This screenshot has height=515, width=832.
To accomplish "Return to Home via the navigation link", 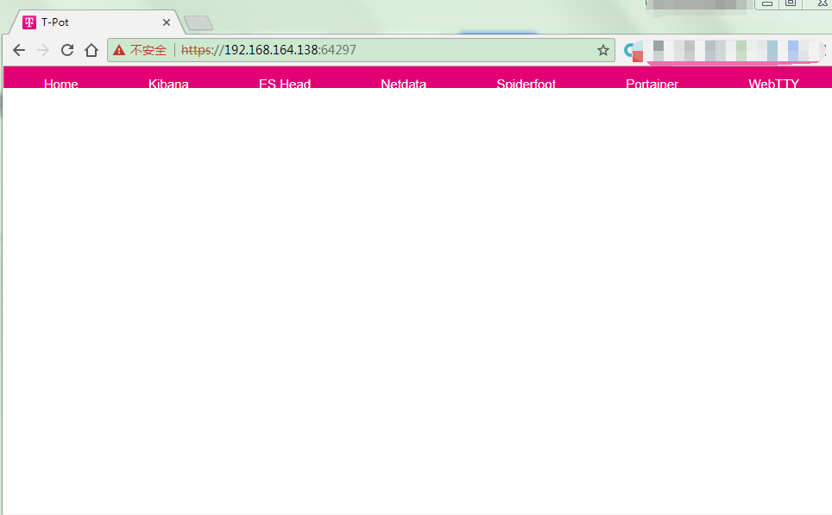I will 60,84.
